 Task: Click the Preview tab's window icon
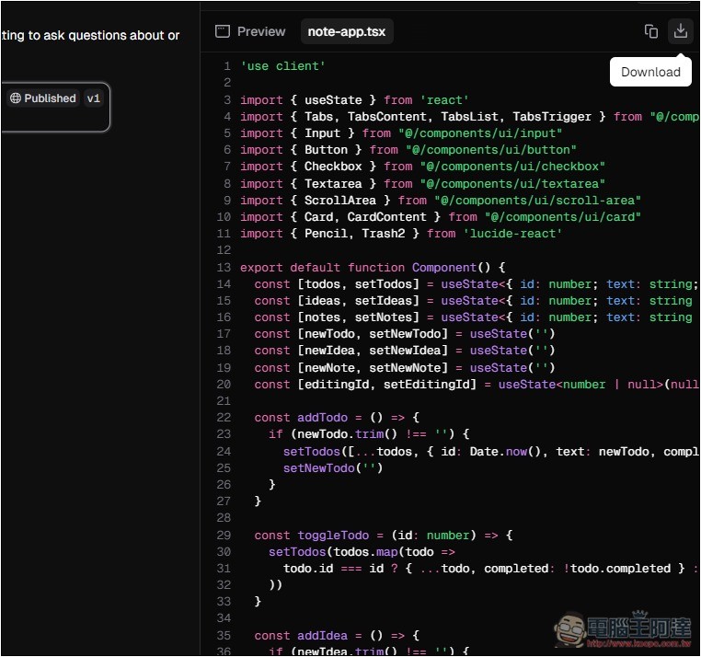pyautogui.click(x=222, y=31)
